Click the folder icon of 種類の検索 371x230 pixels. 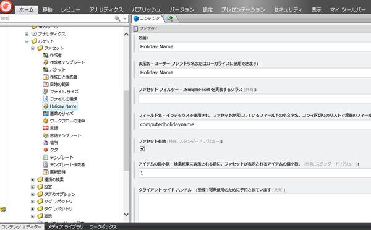pos(40,179)
